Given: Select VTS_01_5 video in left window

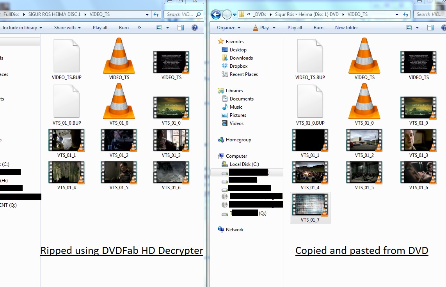Looking at the screenshot, I should click(119, 176).
